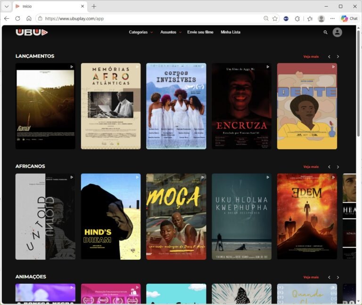Open tab actions dropdown arrow
Image resolution: width=362 pixels, height=305 pixels.
(x=7, y=7)
